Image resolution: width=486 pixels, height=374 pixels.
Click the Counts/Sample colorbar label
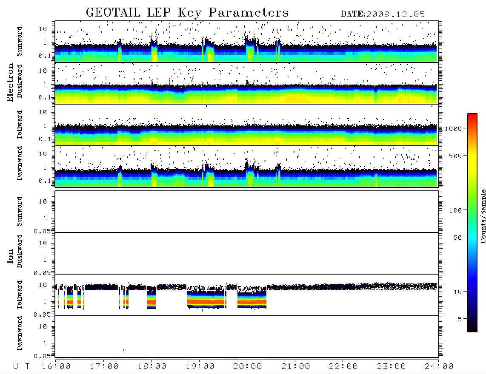pos(482,216)
